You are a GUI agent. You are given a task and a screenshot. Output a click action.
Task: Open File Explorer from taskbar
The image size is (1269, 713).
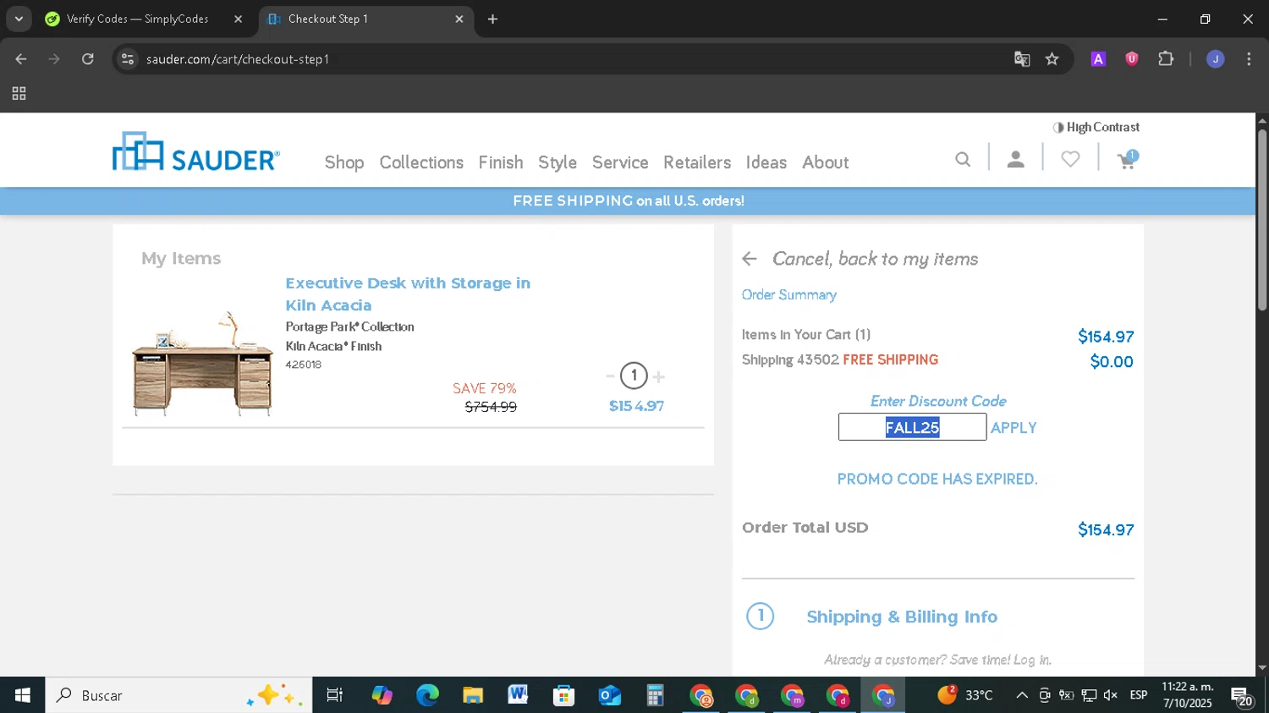coord(473,695)
